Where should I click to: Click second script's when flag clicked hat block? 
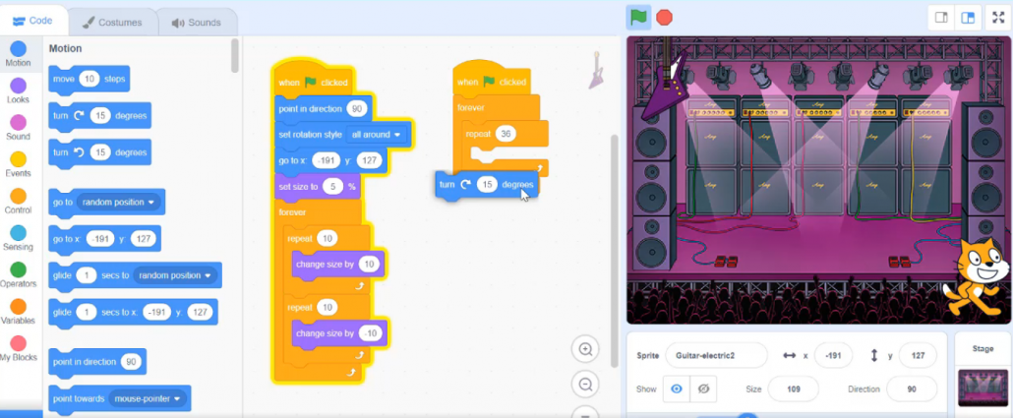[x=491, y=80]
